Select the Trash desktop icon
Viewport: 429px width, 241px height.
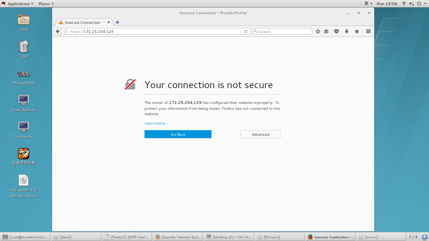[24, 49]
